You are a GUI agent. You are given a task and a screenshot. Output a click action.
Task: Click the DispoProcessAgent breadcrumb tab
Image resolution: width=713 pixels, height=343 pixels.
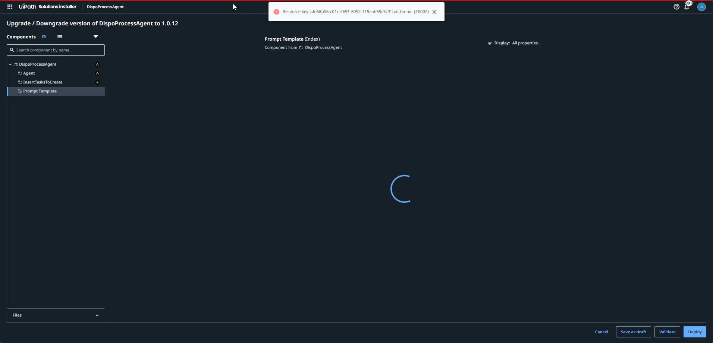tap(105, 7)
